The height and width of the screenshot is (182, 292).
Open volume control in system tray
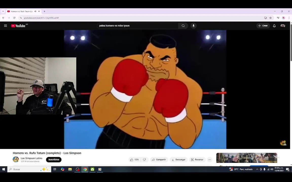click(272, 169)
